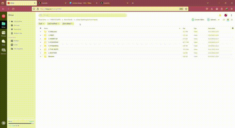Screen dimensions: 235x128
Task: Open the Devices section in the left rail
Action: click(3, 51)
